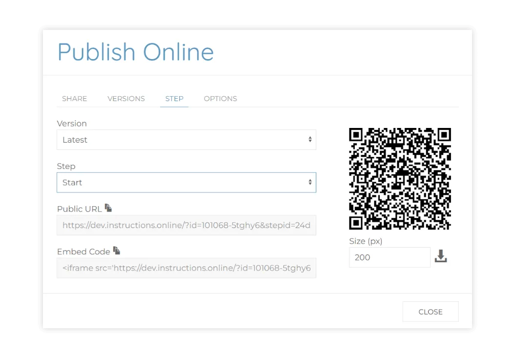Click into the Embed Code field
The height and width of the screenshot is (358, 515).
click(x=186, y=268)
